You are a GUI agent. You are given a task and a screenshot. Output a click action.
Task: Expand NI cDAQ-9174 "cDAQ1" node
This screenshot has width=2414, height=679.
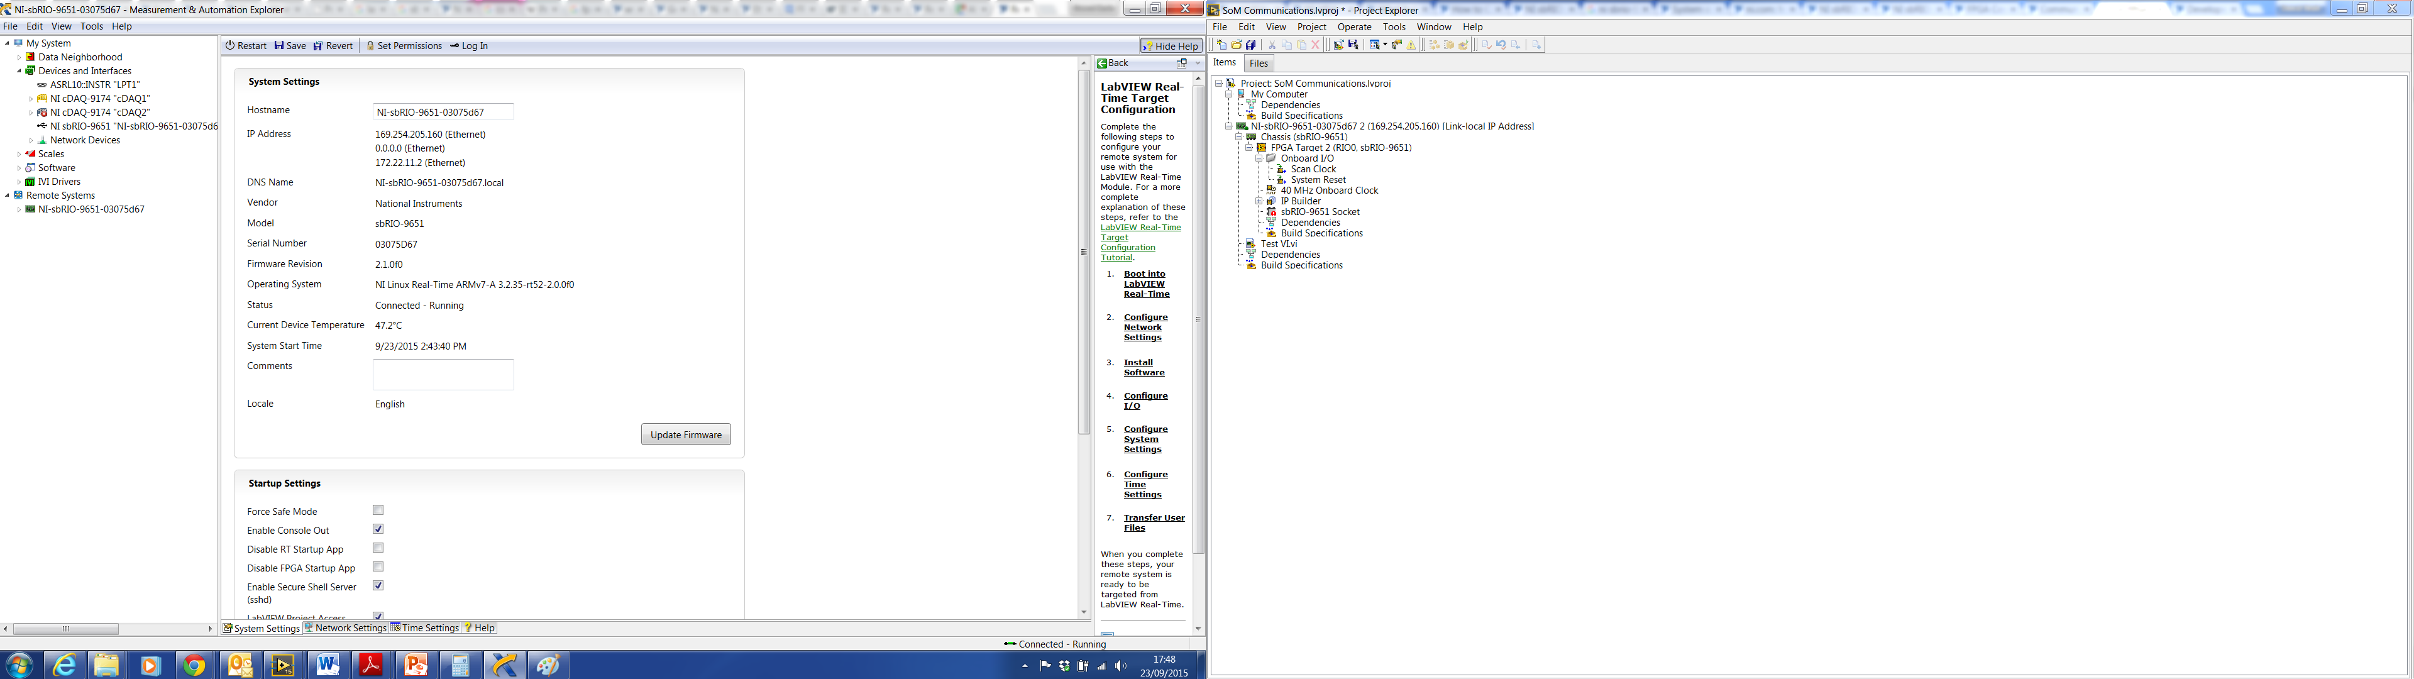[x=31, y=99]
